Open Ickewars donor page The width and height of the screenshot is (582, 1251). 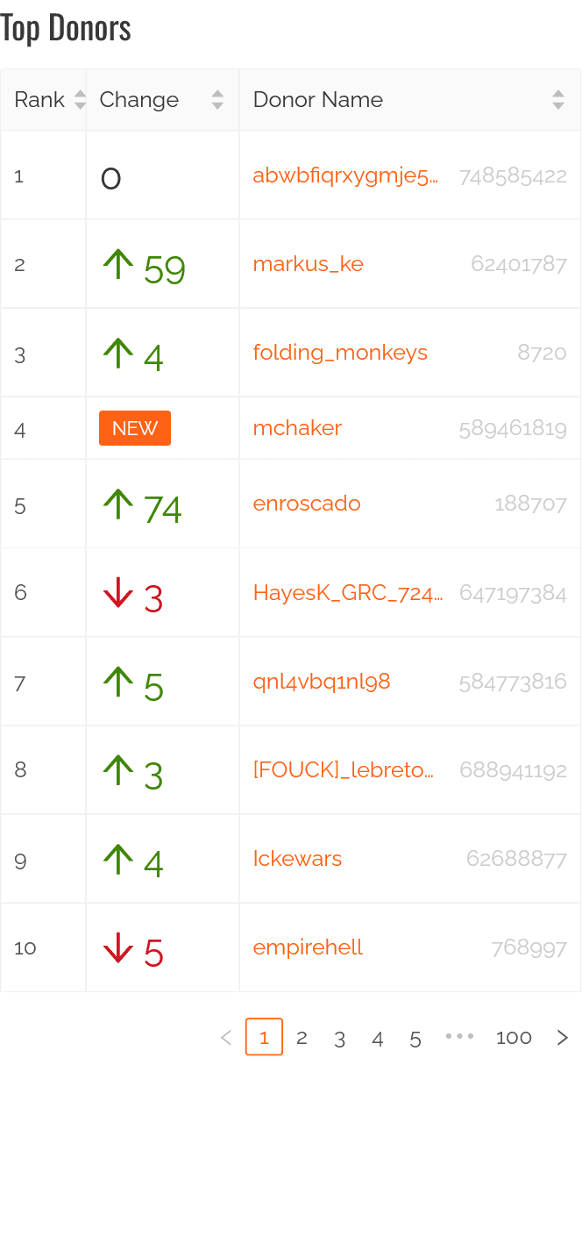(297, 859)
